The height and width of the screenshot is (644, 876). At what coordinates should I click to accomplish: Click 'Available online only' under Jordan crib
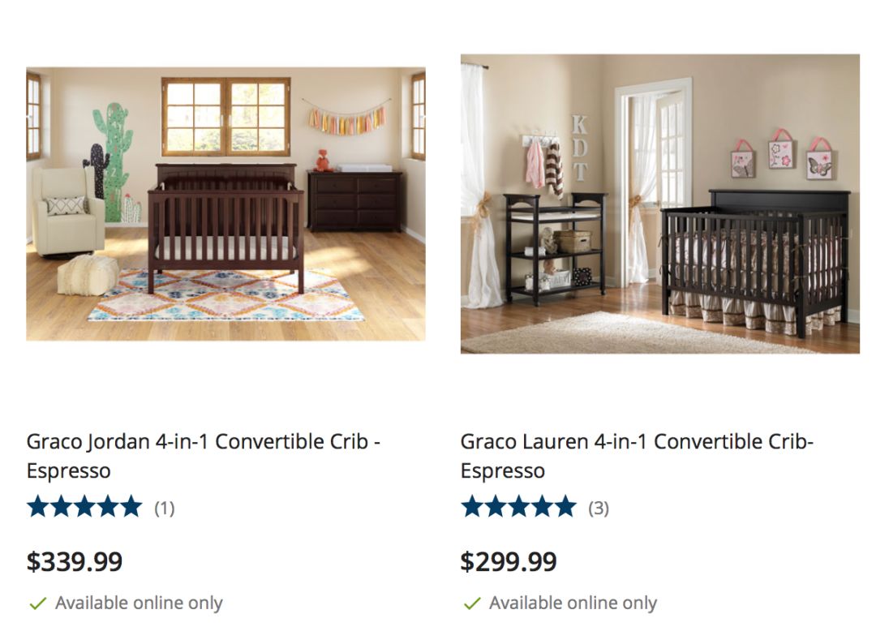pyautogui.click(x=139, y=603)
